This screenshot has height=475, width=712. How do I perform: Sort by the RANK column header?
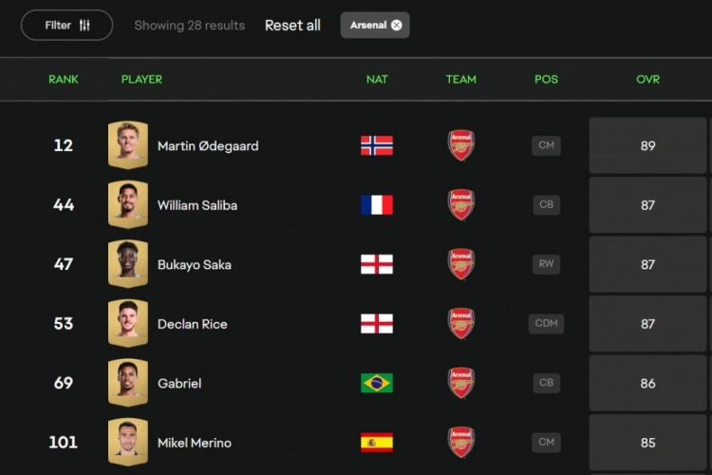(64, 79)
